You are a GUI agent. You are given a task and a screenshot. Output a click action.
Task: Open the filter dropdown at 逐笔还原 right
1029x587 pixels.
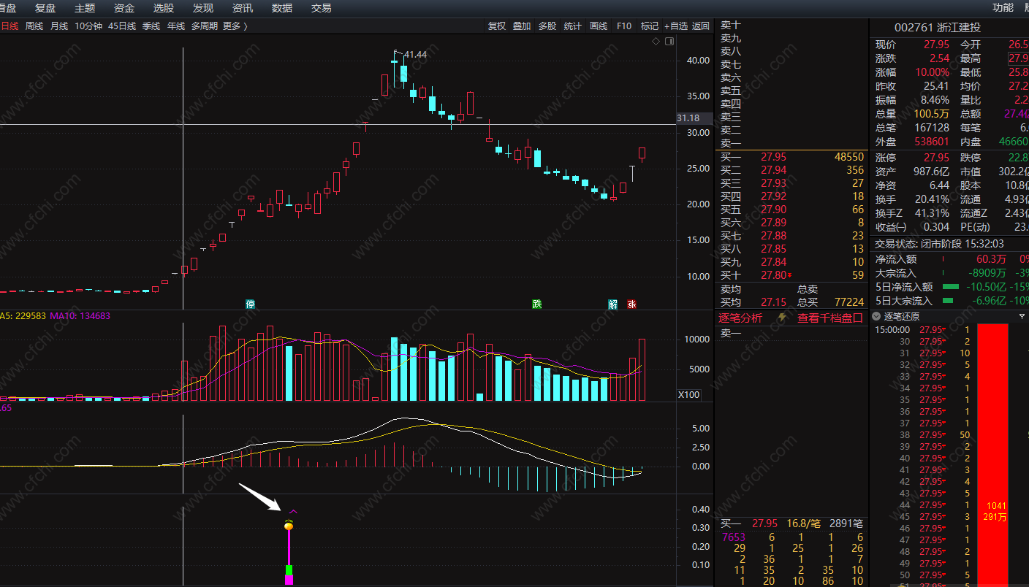tap(1022, 316)
